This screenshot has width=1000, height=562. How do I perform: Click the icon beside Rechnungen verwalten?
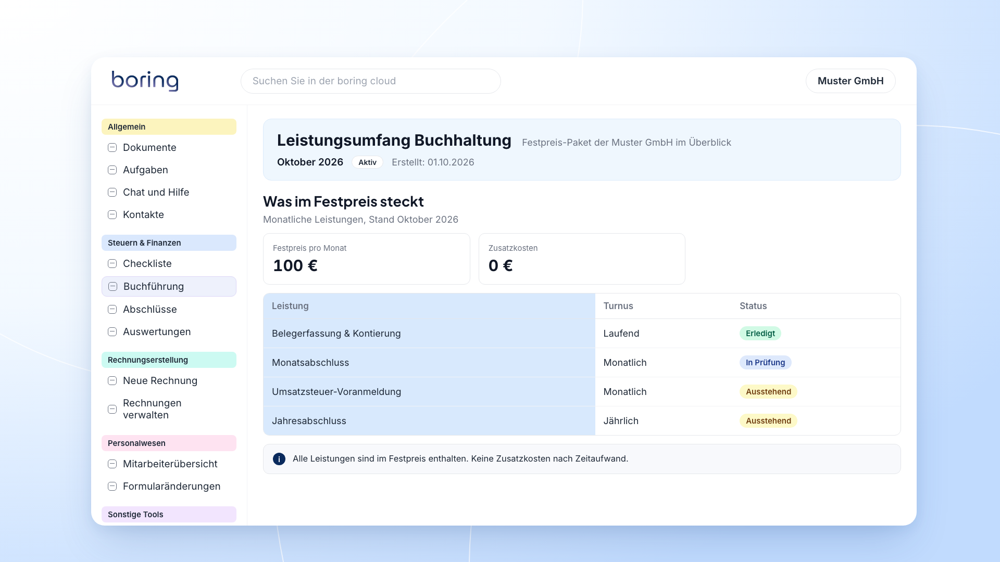(112, 410)
